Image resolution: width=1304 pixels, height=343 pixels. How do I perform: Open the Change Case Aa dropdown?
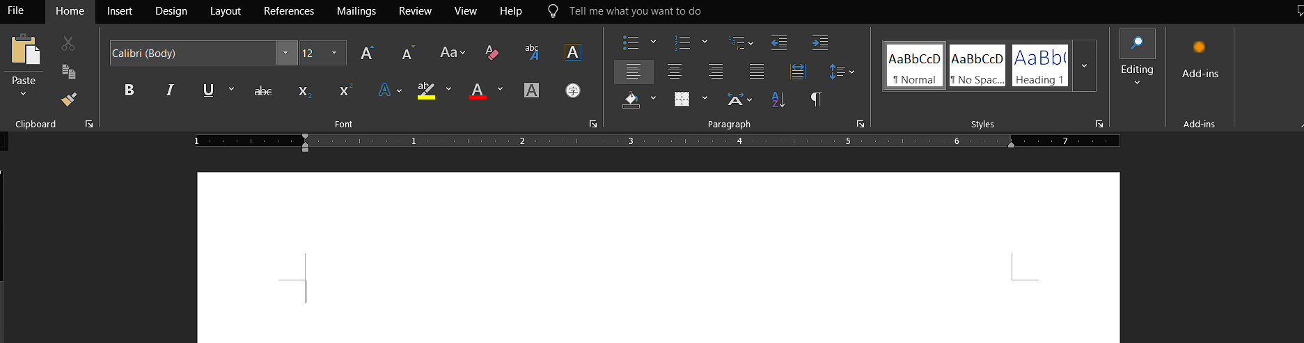point(453,53)
